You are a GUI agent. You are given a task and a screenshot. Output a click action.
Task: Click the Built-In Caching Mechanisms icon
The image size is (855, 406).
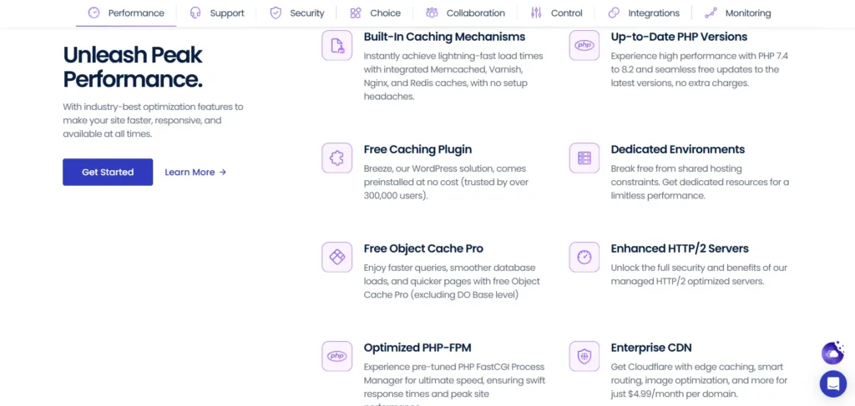coord(337,45)
